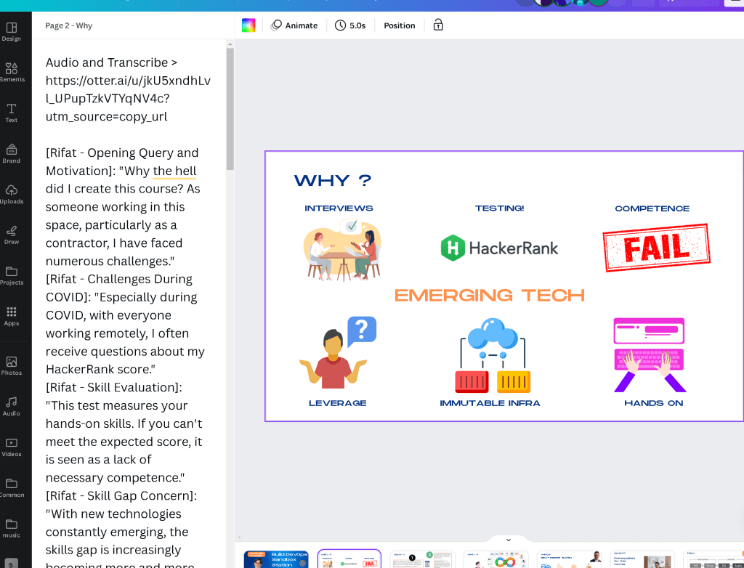
Task: Select the shrugging person question graphic
Action: coord(338,352)
